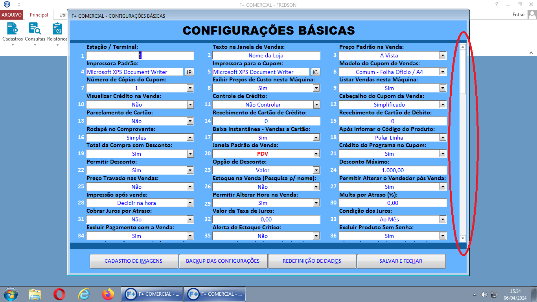Screen dimensions: 537x302
Task: Click the Desconto Máximo value field
Action: click(x=393, y=170)
